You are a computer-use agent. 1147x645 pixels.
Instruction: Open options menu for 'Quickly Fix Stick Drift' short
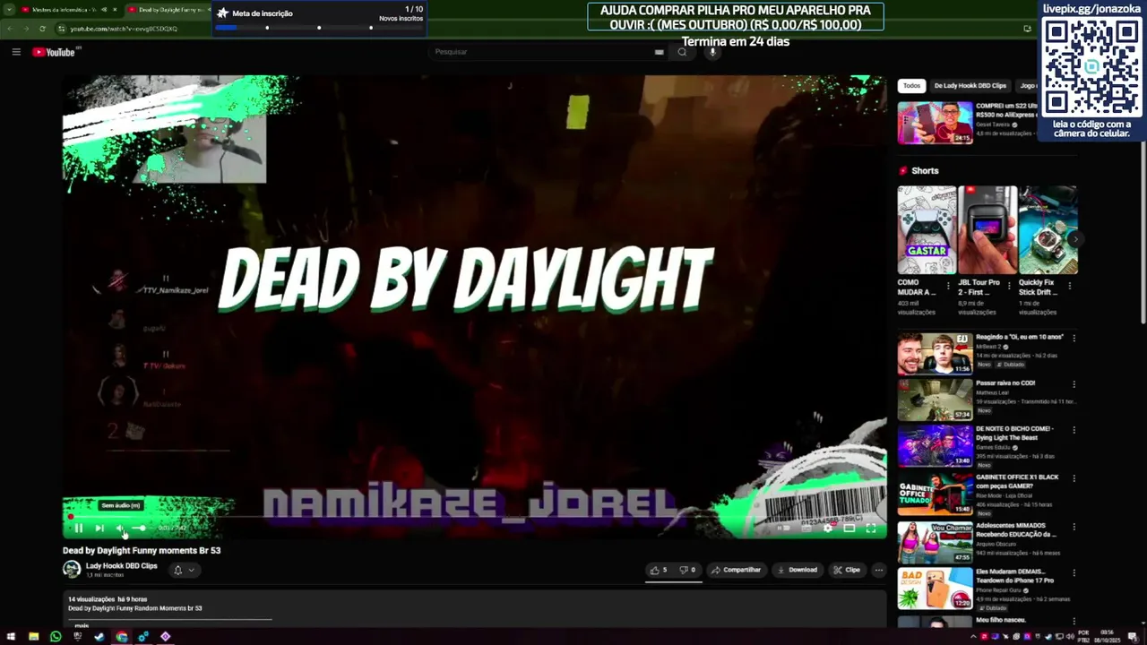point(1070,286)
